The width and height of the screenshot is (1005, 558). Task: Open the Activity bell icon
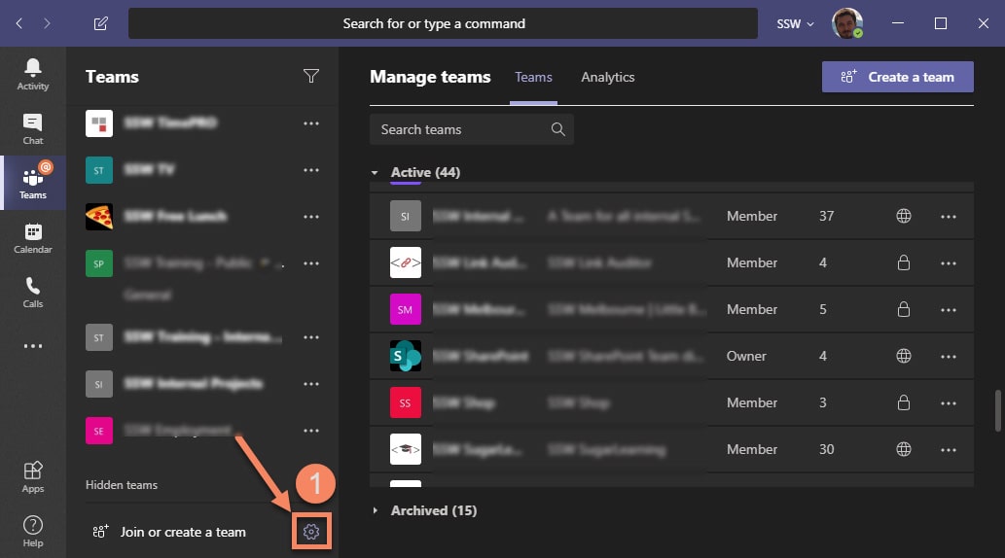[x=33, y=74]
